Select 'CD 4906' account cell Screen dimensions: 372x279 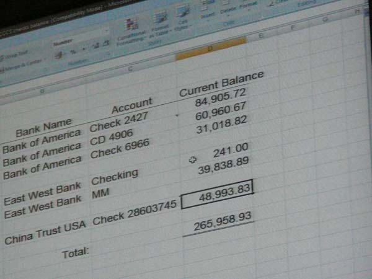point(111,138)
